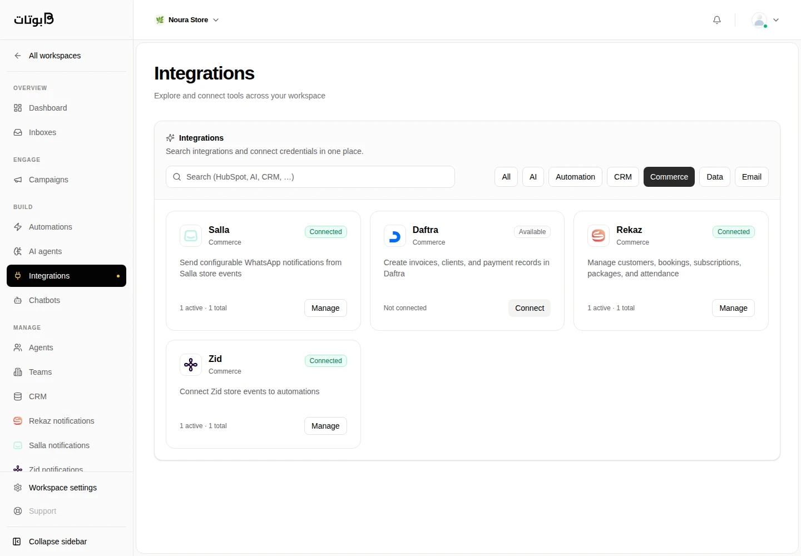Go back to All workspaces
The image size is (801, 556).
tap(66, 56)
